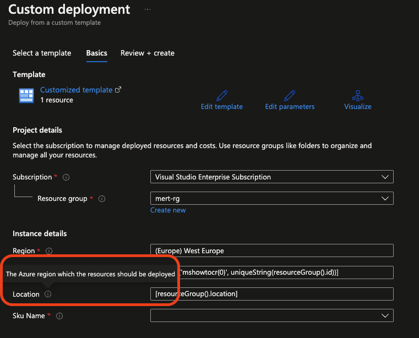Expand the Subscription dropdown

(x=272, y=177)
